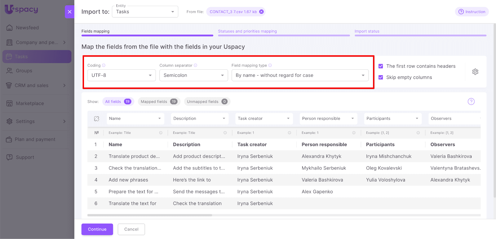Open the Coding UTF-8 dropdown
Viewport: 496px width, 239px height.
(122, 75)
